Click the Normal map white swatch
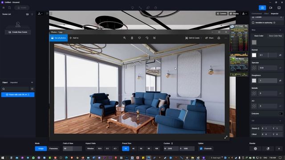Viewport: 285px width, 160px height. point(254,55)
